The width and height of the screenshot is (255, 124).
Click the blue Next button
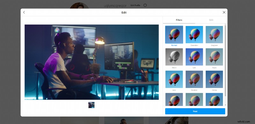195,111
